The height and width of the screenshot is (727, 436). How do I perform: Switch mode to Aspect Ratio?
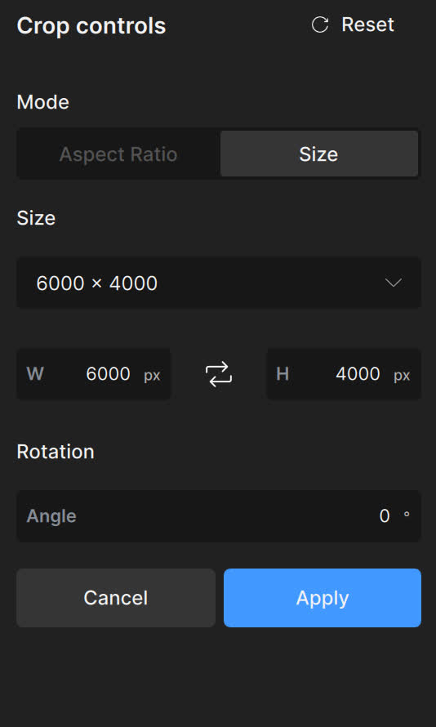[118, 154]
